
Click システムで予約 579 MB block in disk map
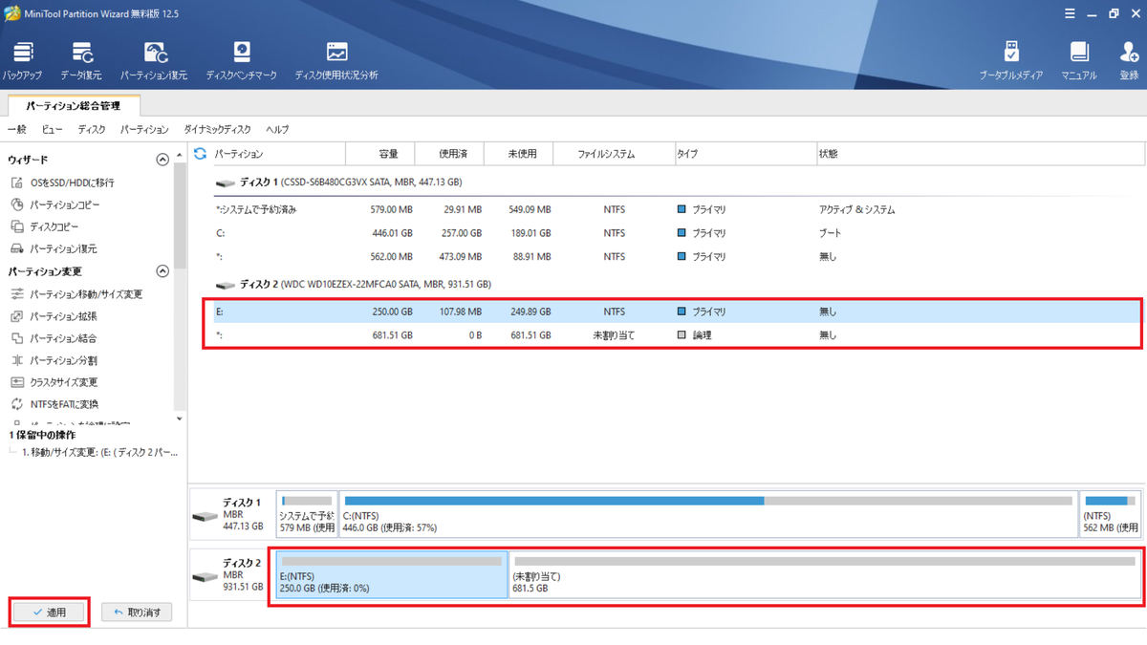307,514
